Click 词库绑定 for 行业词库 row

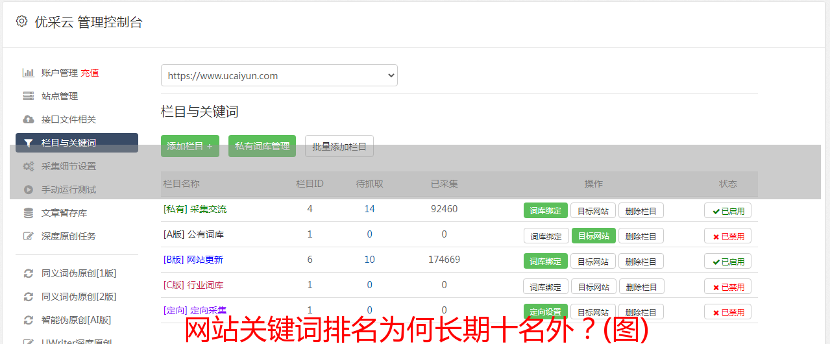[546, 286]
